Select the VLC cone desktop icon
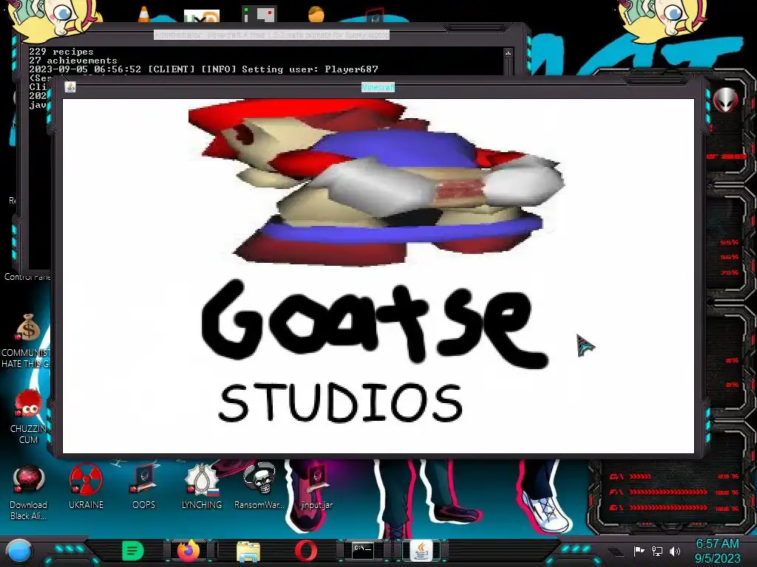Viewport: 757px width, 567px height. (x=143, y=14)
